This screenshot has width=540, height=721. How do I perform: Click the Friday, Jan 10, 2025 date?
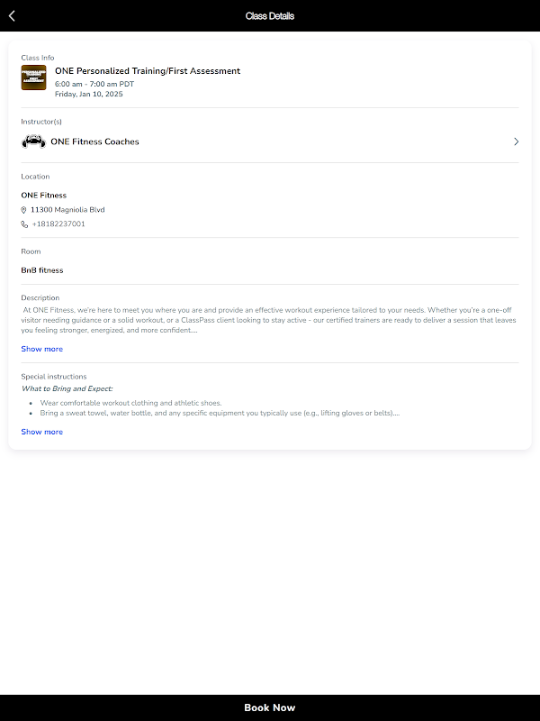pyautogui.click(x=89, y=94)
